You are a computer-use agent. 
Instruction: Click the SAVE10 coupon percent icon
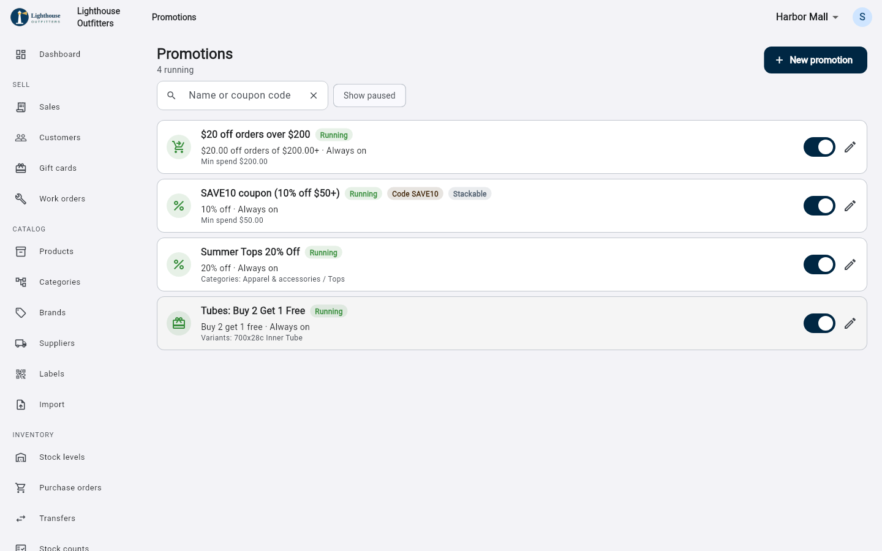[179, 206]
